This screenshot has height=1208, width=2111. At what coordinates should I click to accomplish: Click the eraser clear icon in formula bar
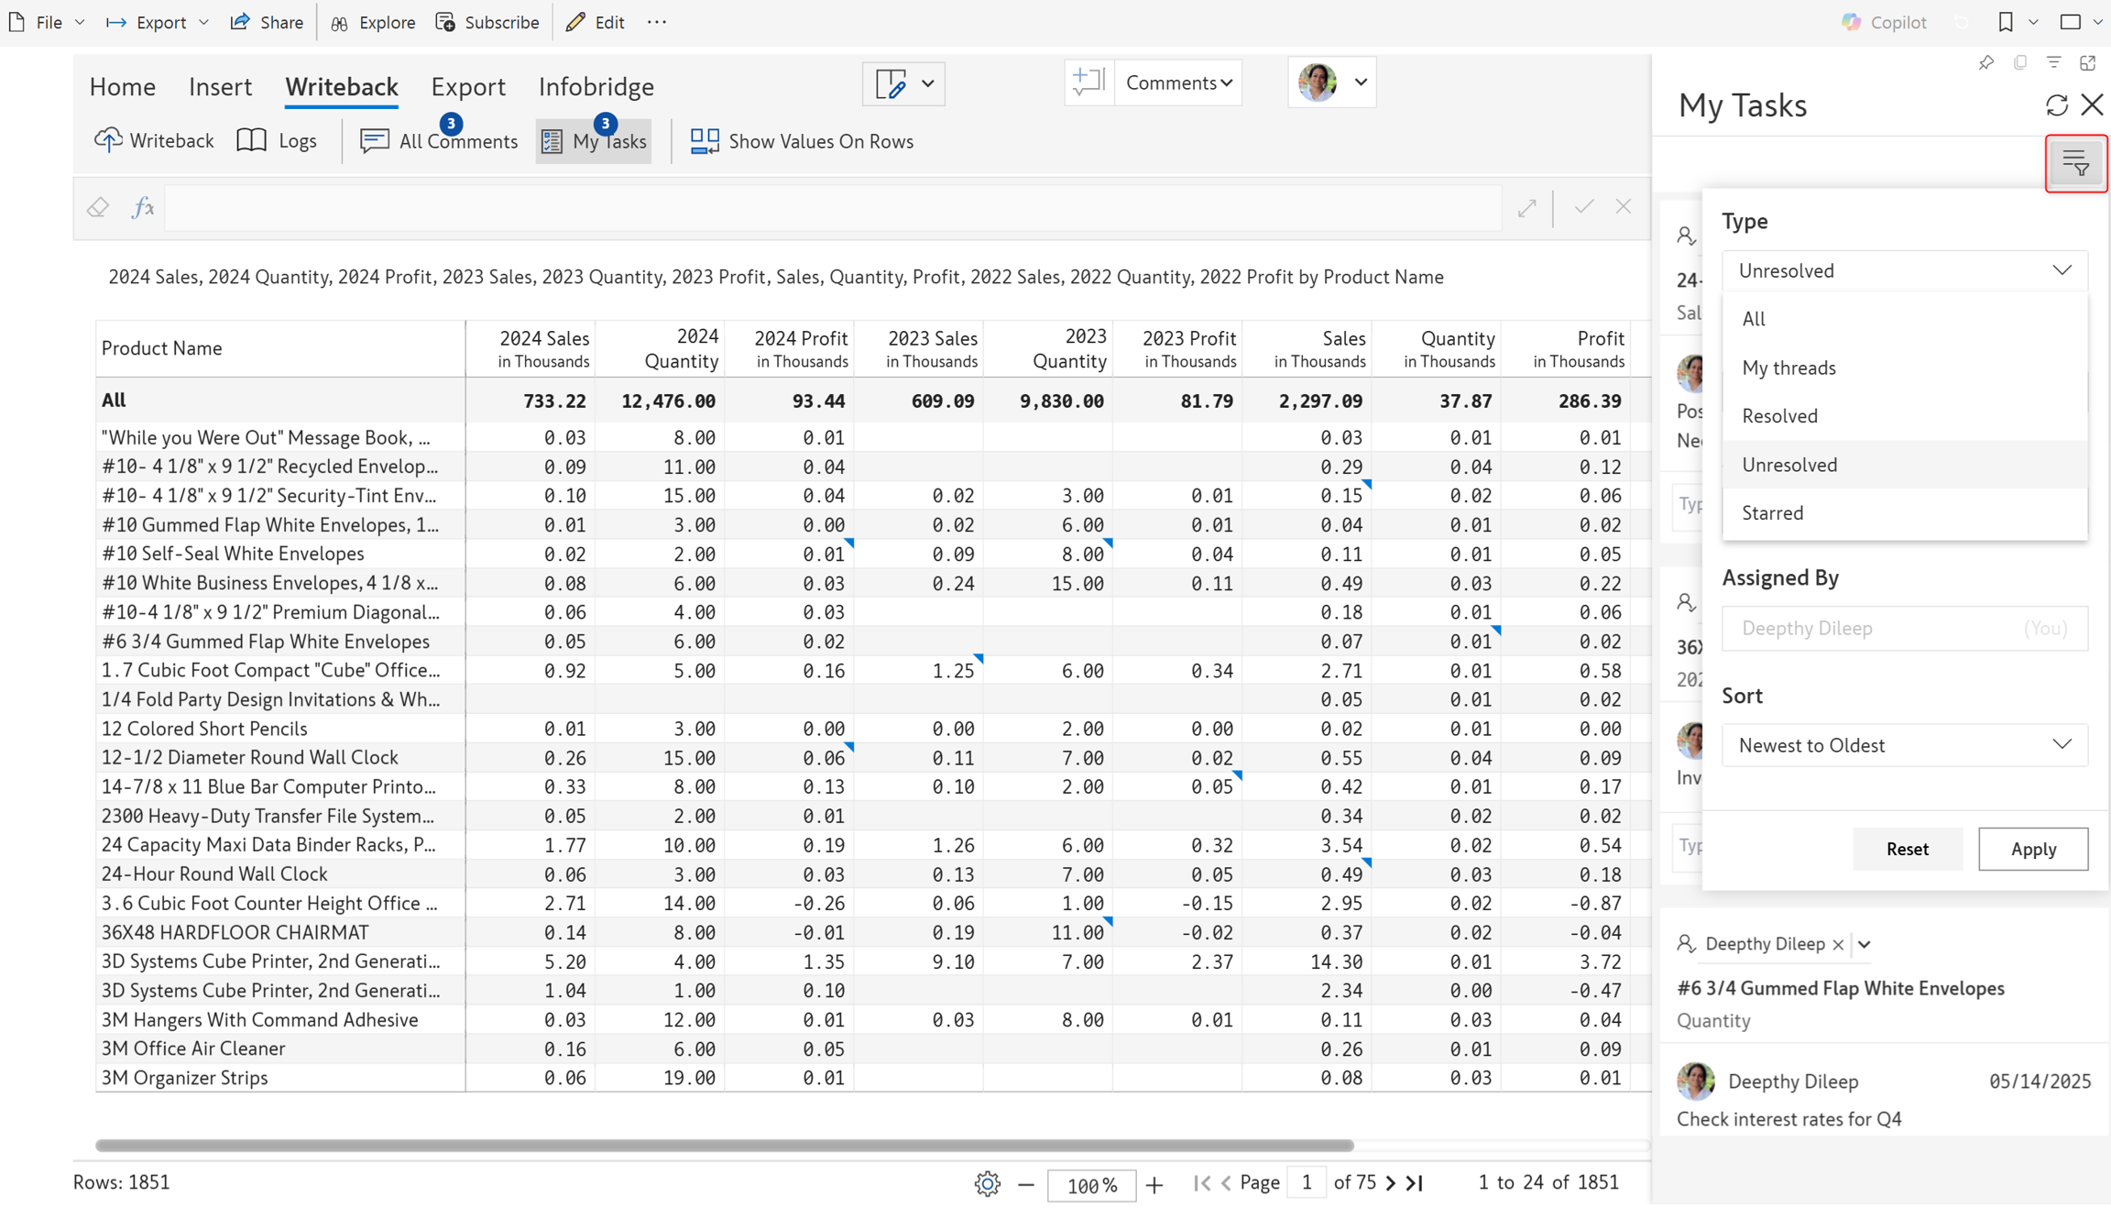pos(98,208)
